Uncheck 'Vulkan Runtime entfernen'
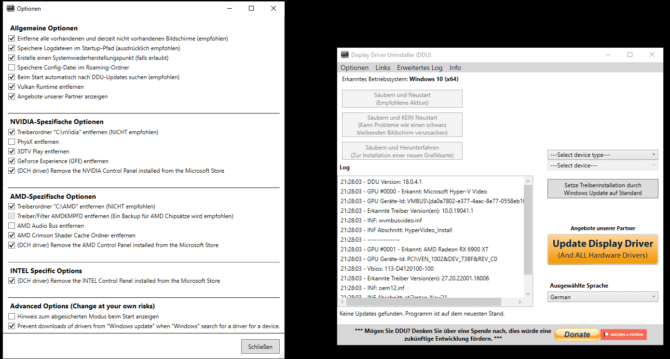The width and height of the screenshot is (670, 359). (x=12, y=87)
